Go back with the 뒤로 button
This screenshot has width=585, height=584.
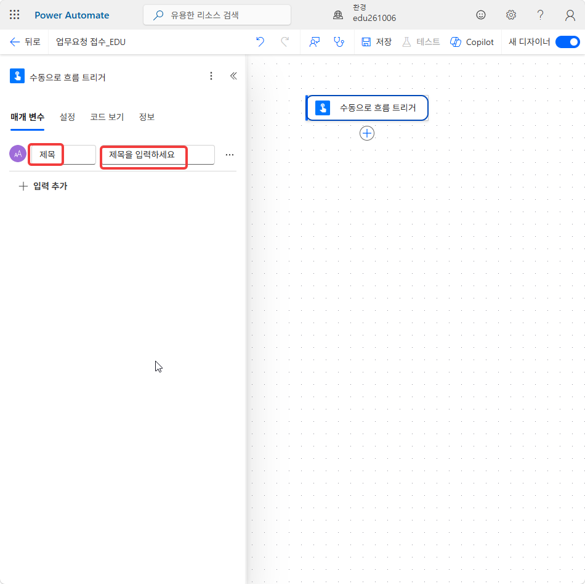[25, 42]
